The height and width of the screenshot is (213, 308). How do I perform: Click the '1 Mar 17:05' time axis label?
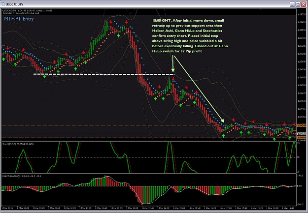226,208
